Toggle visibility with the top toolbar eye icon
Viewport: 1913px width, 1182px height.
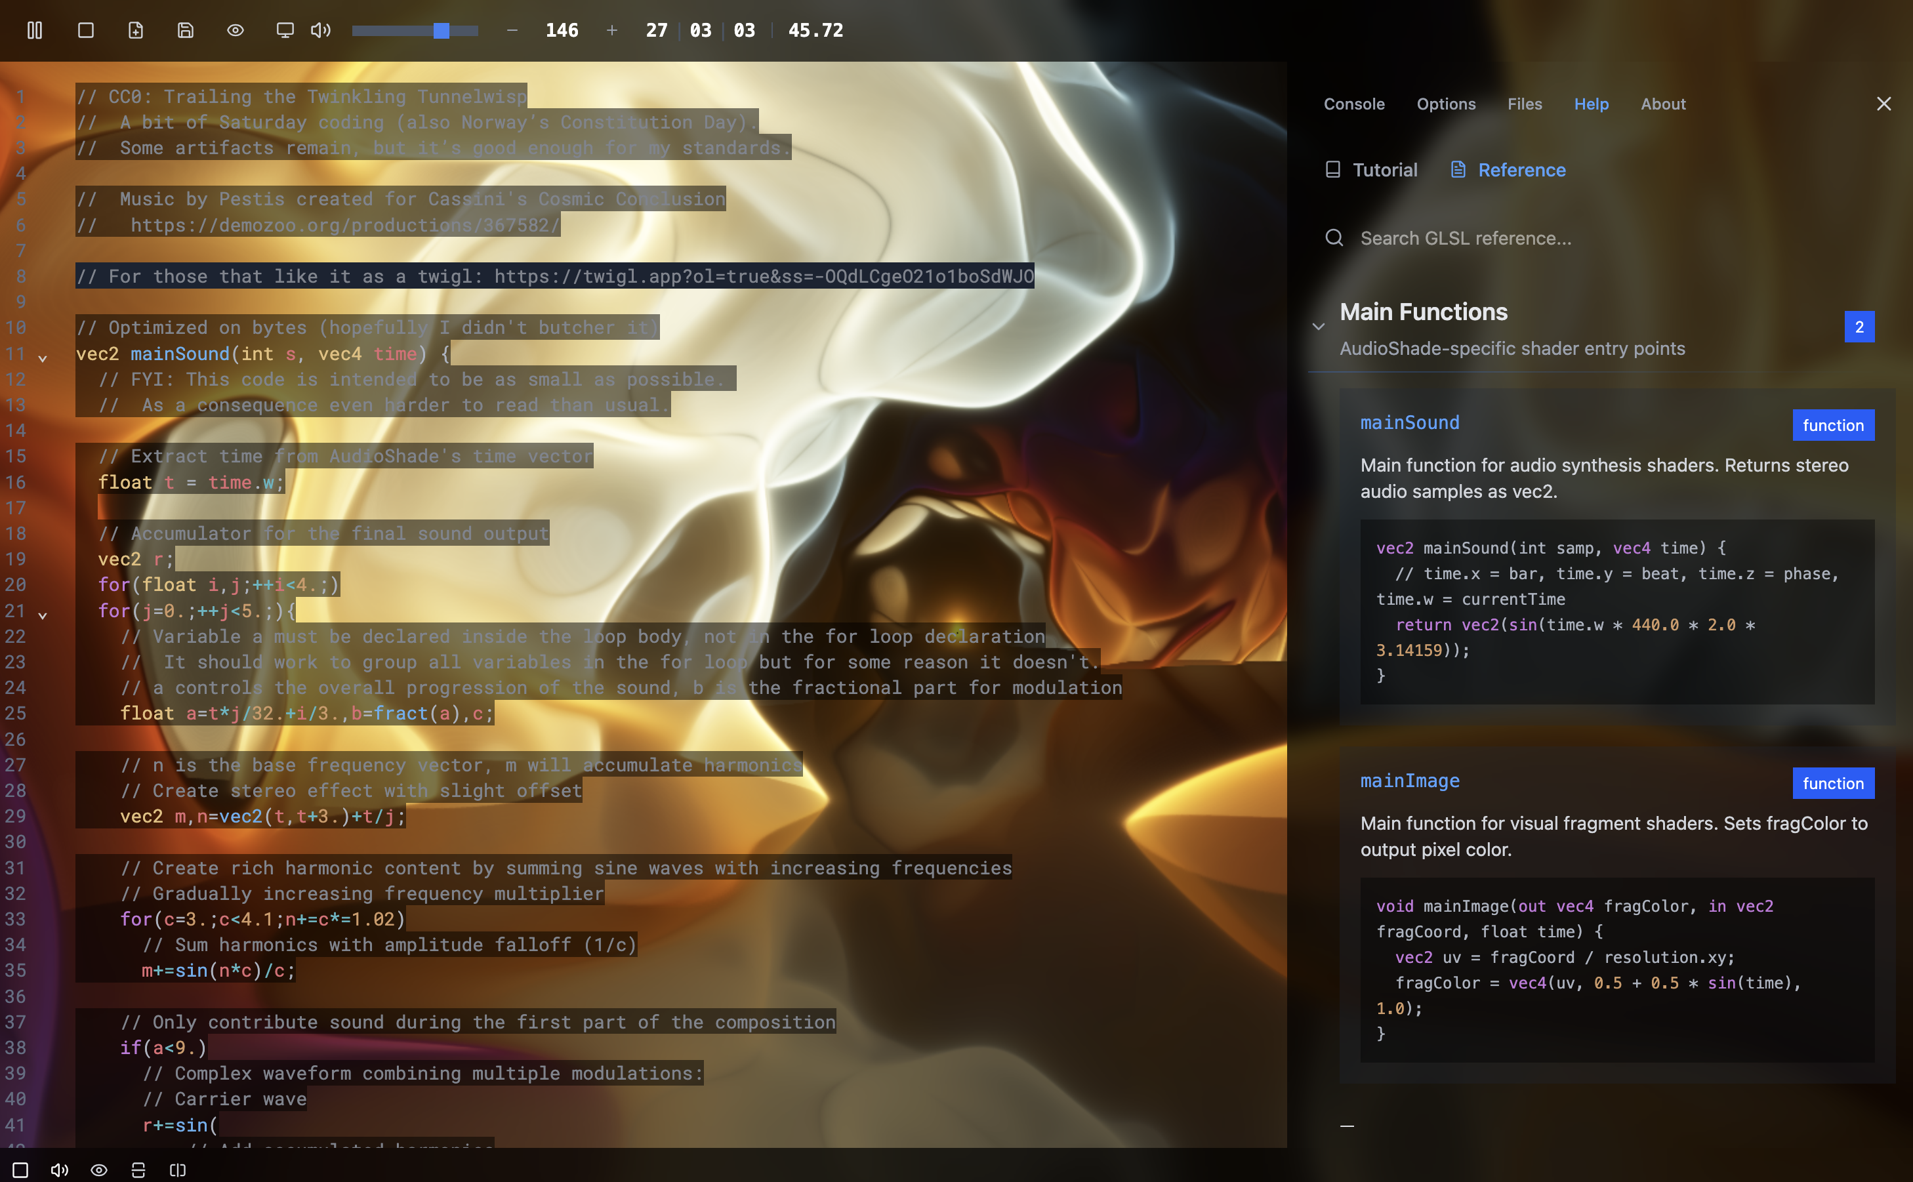click(x=236, y=30)
